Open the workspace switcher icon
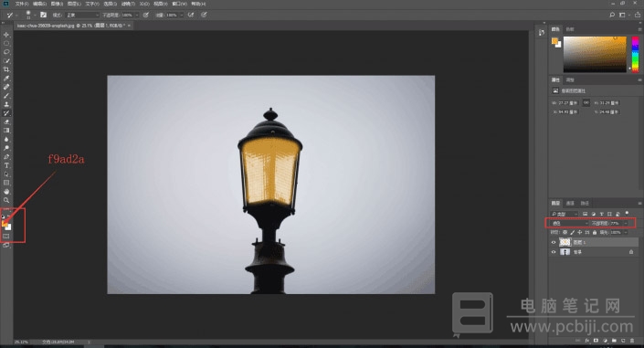This screenshot has height=348, width=644. click(623, 15)
